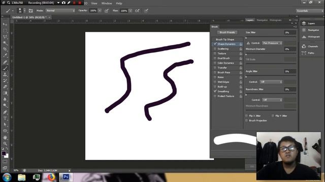Open Angle Jitter Control dropdown
The height and width of the screenshot is (182, 325).
click(x=271, y=82)
